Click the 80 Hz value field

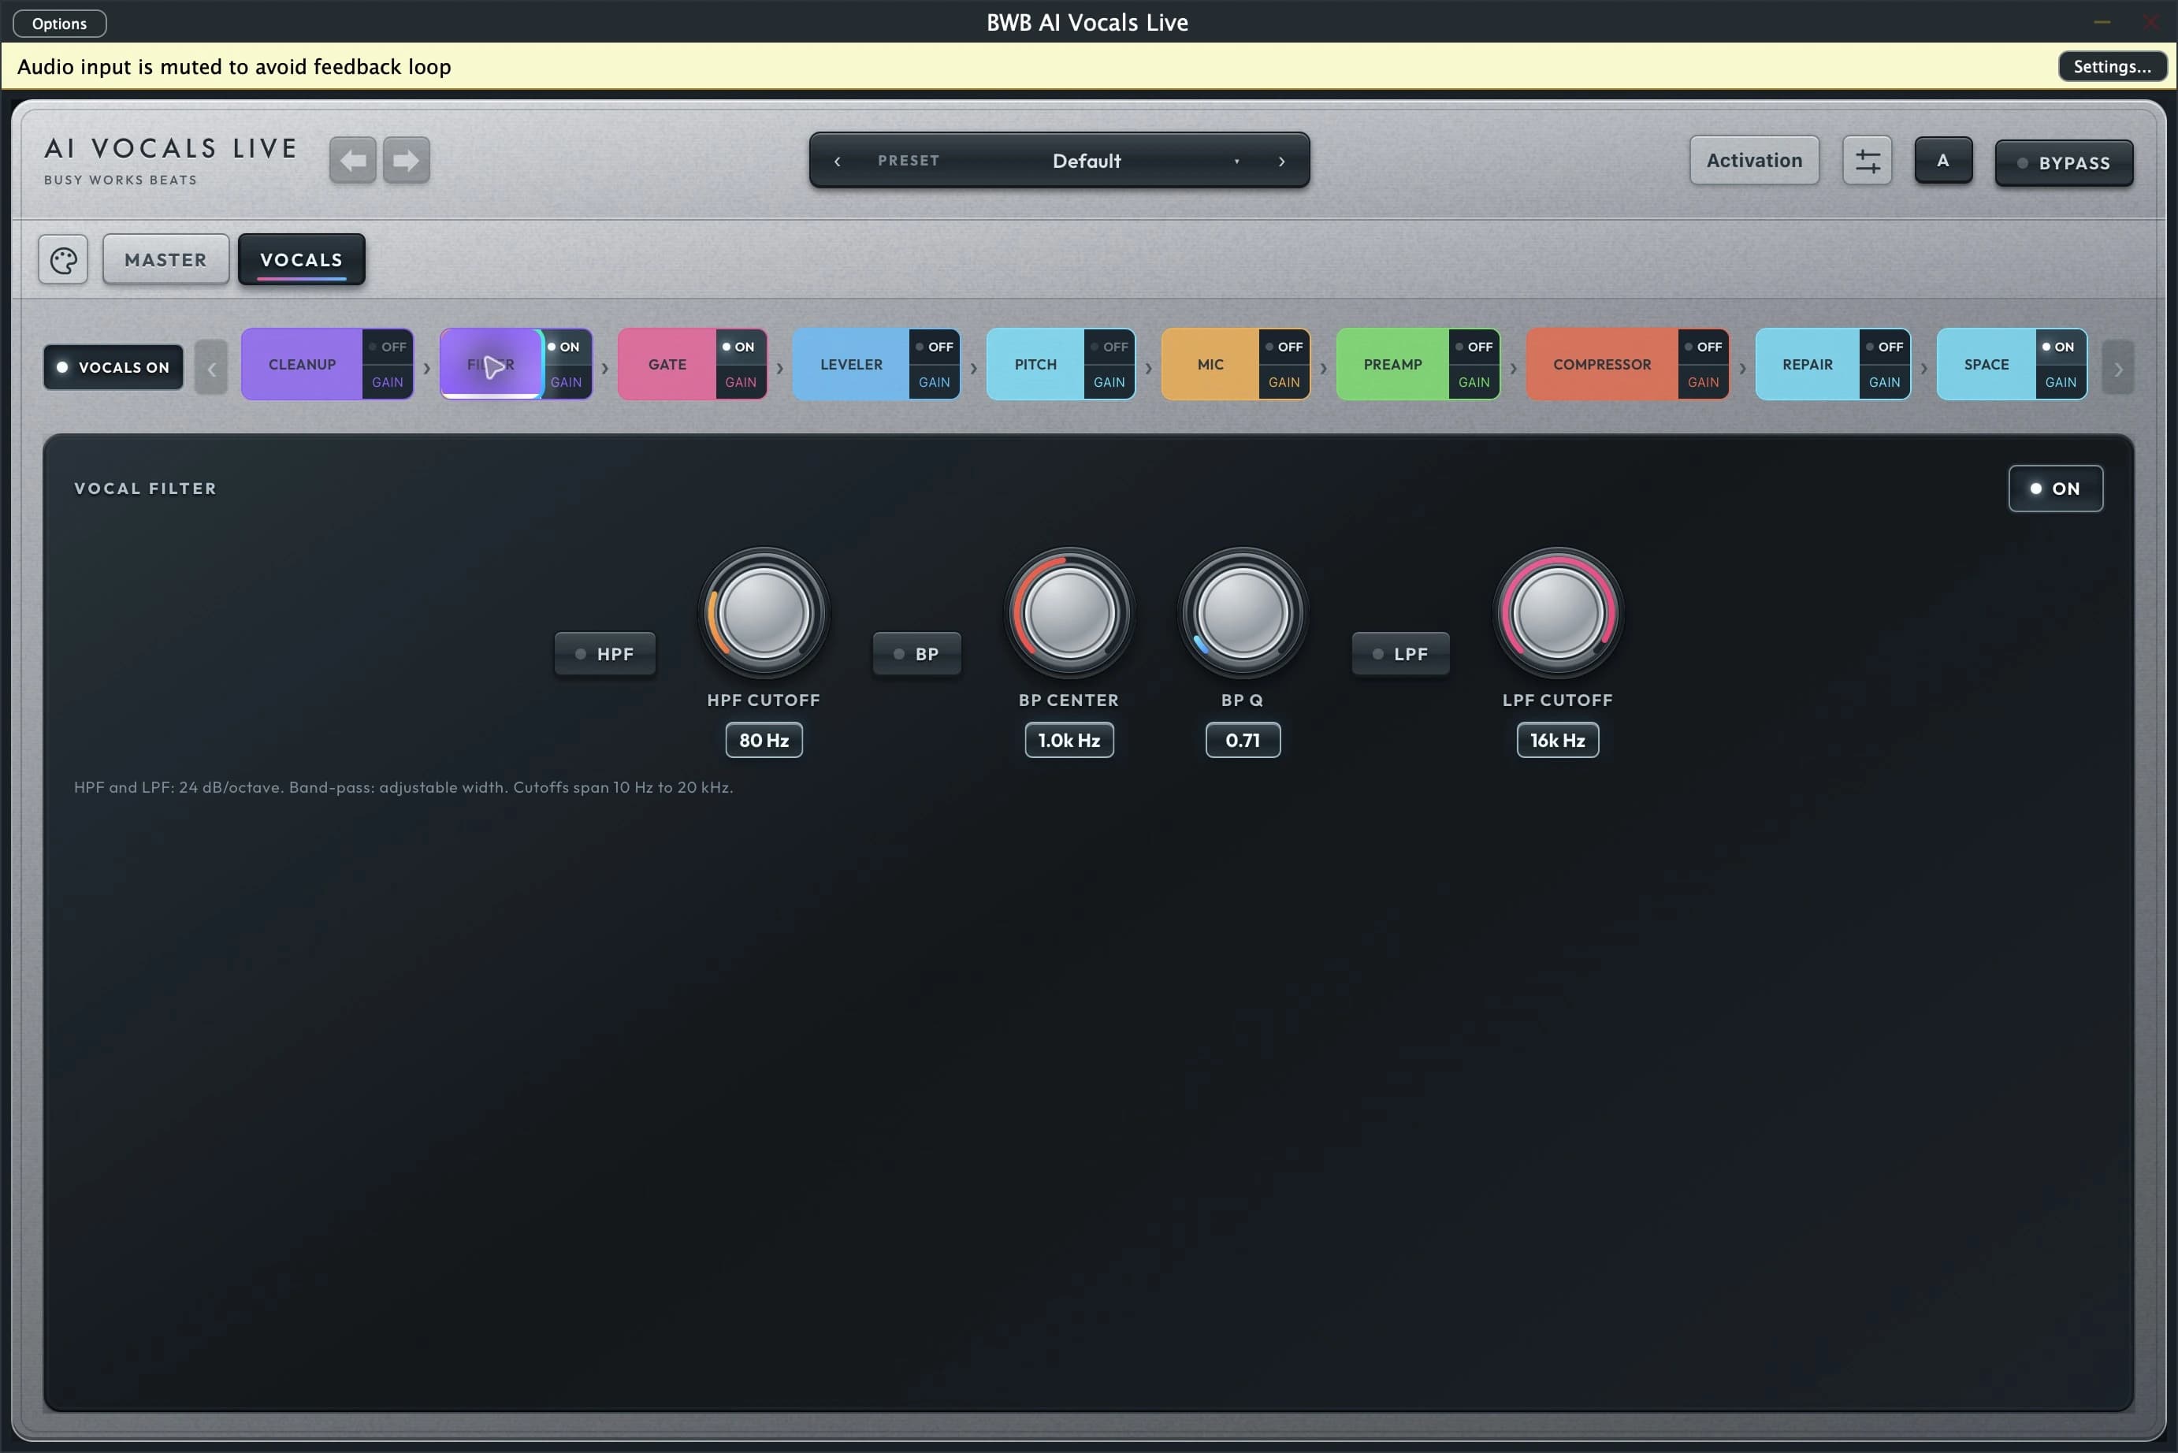(x=764, y=741)
